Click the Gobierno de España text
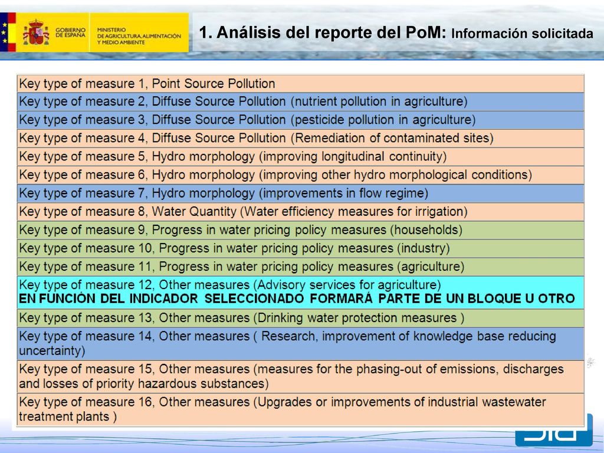Image resolution: width=604 pixels, height=453 pixels. pos(71,32)
